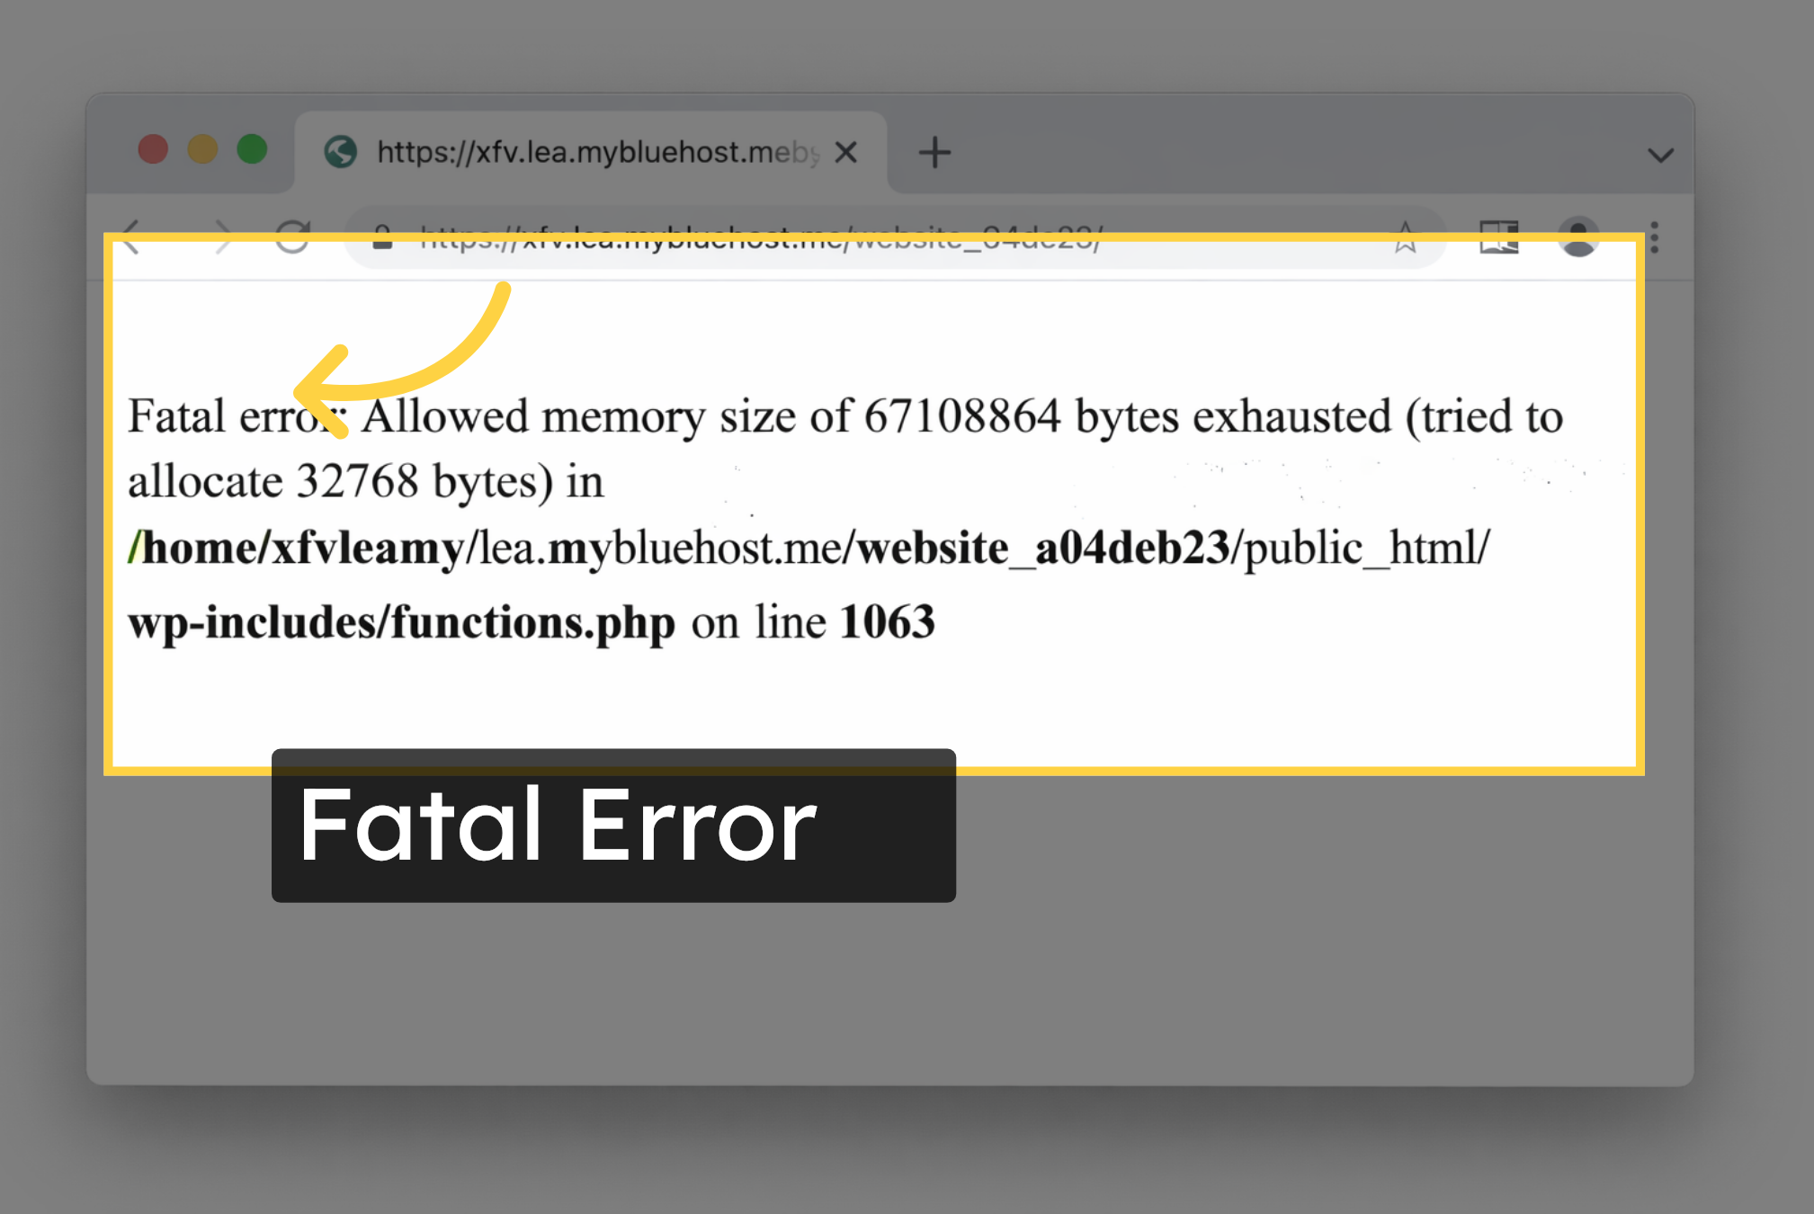This screenshot has height=1214, width=1814.
Task: Bookmark this page with the star icon
Action: 1406,238
